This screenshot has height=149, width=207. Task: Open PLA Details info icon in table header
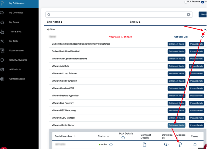(123, 138)
